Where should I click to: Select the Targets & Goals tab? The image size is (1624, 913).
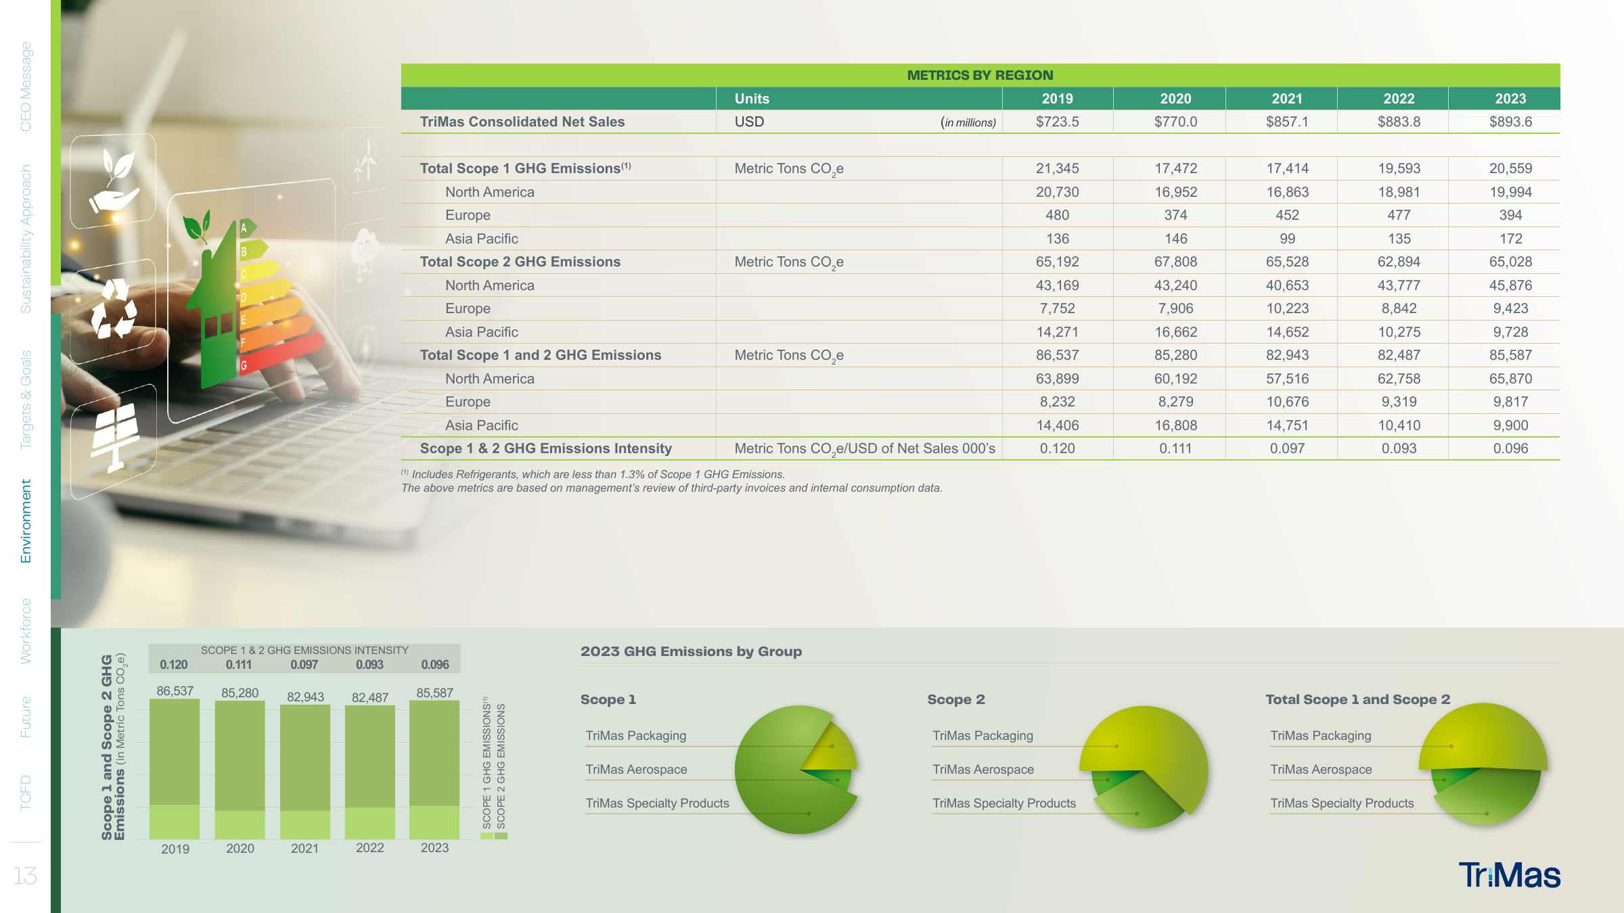pyautogui.click(x=26, y=400)
